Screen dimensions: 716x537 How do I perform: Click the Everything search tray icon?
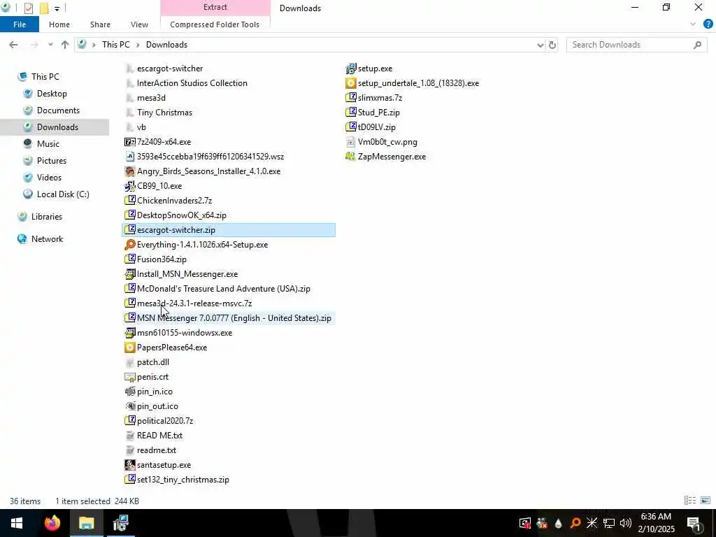click(575, 523)
